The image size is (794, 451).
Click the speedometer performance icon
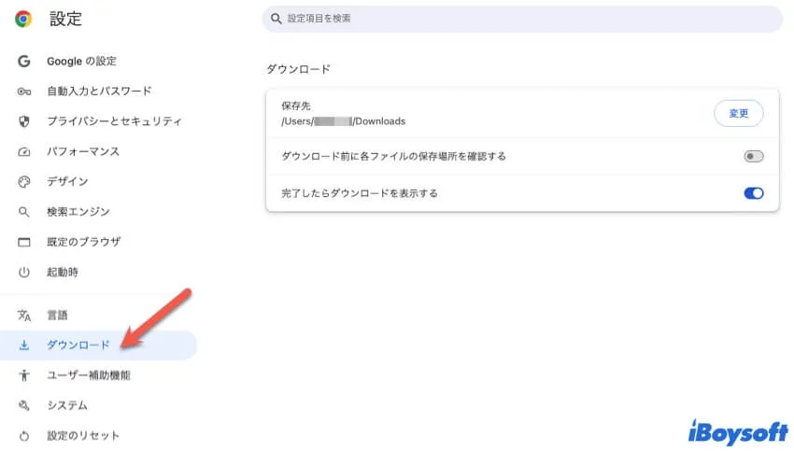23,152
